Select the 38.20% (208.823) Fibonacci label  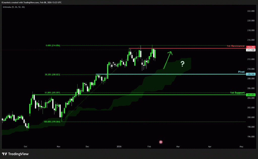pyautogui.click(x=52, y=75)
